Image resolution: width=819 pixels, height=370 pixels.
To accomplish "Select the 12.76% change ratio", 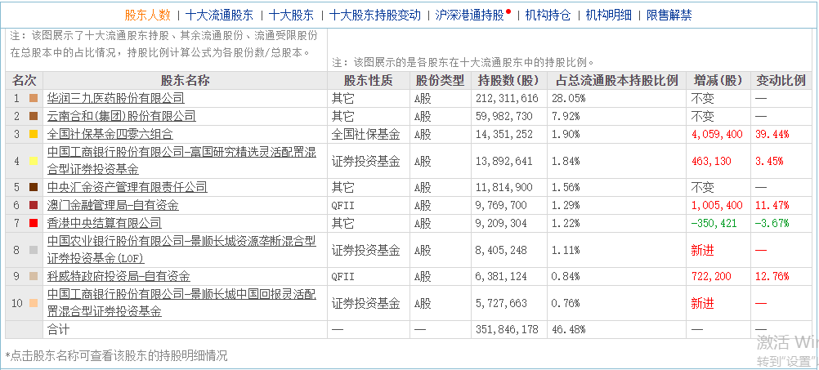I will coord(772,277).
